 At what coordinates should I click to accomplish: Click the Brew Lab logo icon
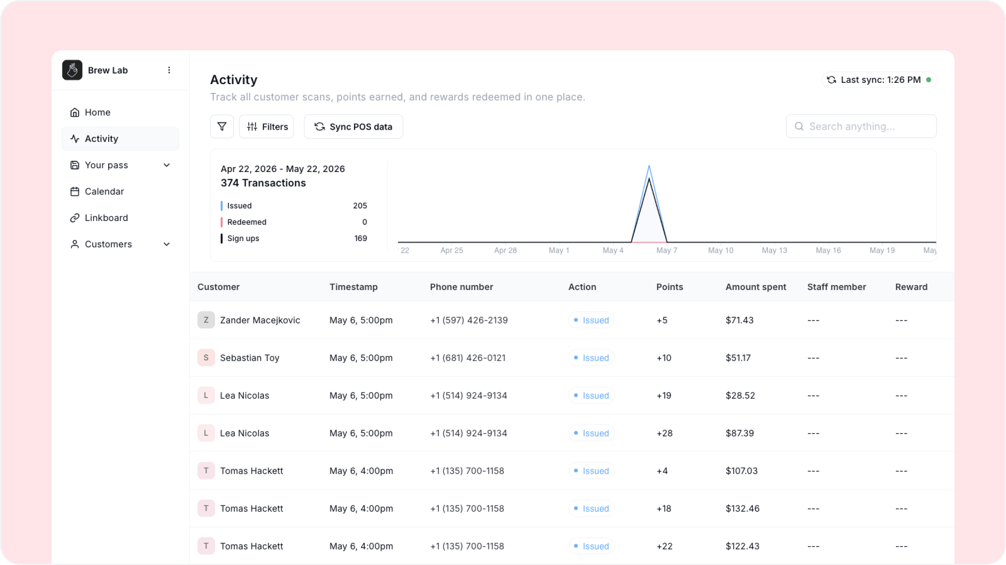click(72, 70)
